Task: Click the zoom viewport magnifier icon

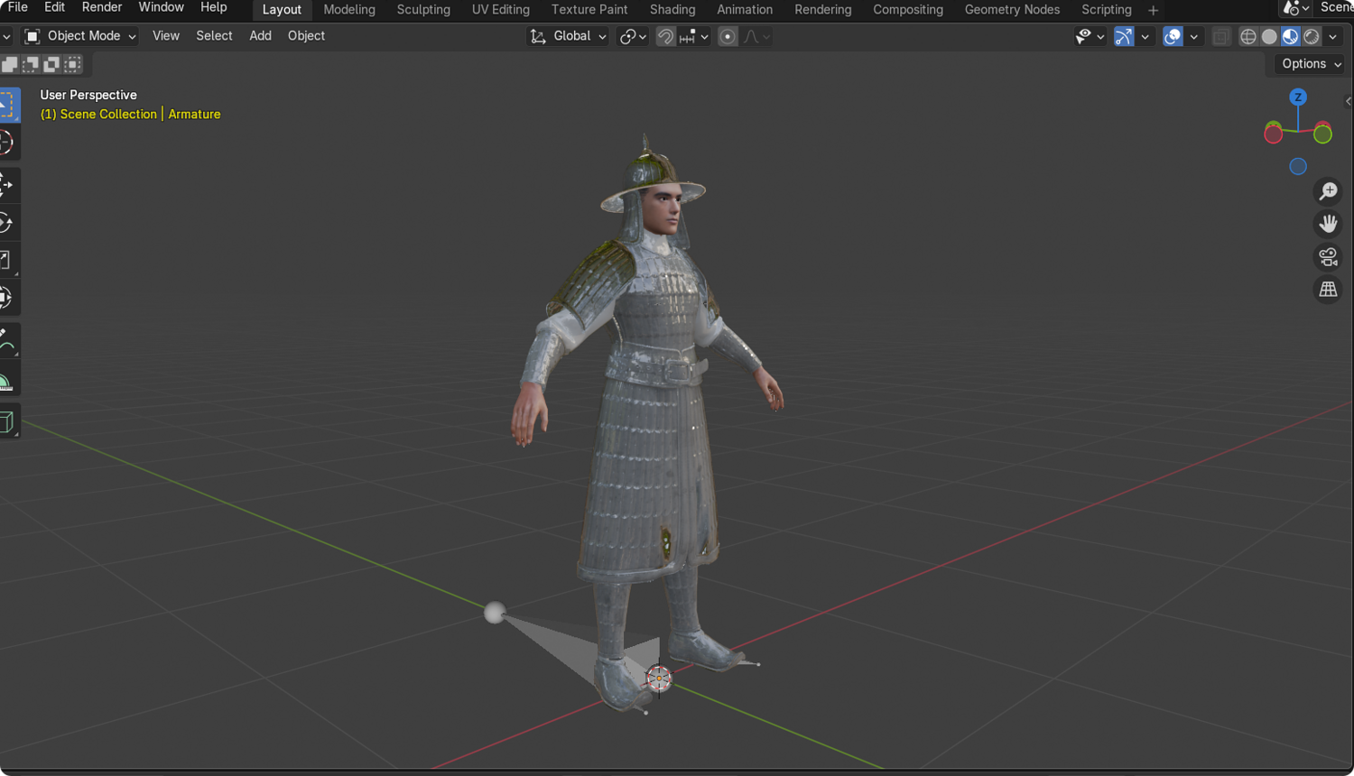Action: [1328, 191]
